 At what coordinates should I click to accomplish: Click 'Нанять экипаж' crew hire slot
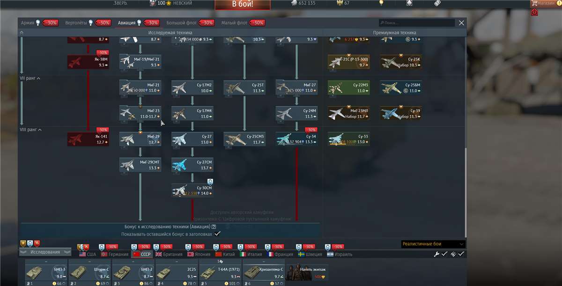[308, 272]
